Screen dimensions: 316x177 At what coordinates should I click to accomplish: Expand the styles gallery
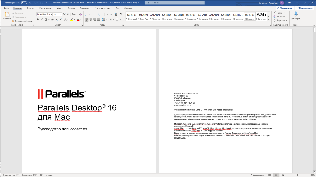pyautogui.click(x=269, y=20)
